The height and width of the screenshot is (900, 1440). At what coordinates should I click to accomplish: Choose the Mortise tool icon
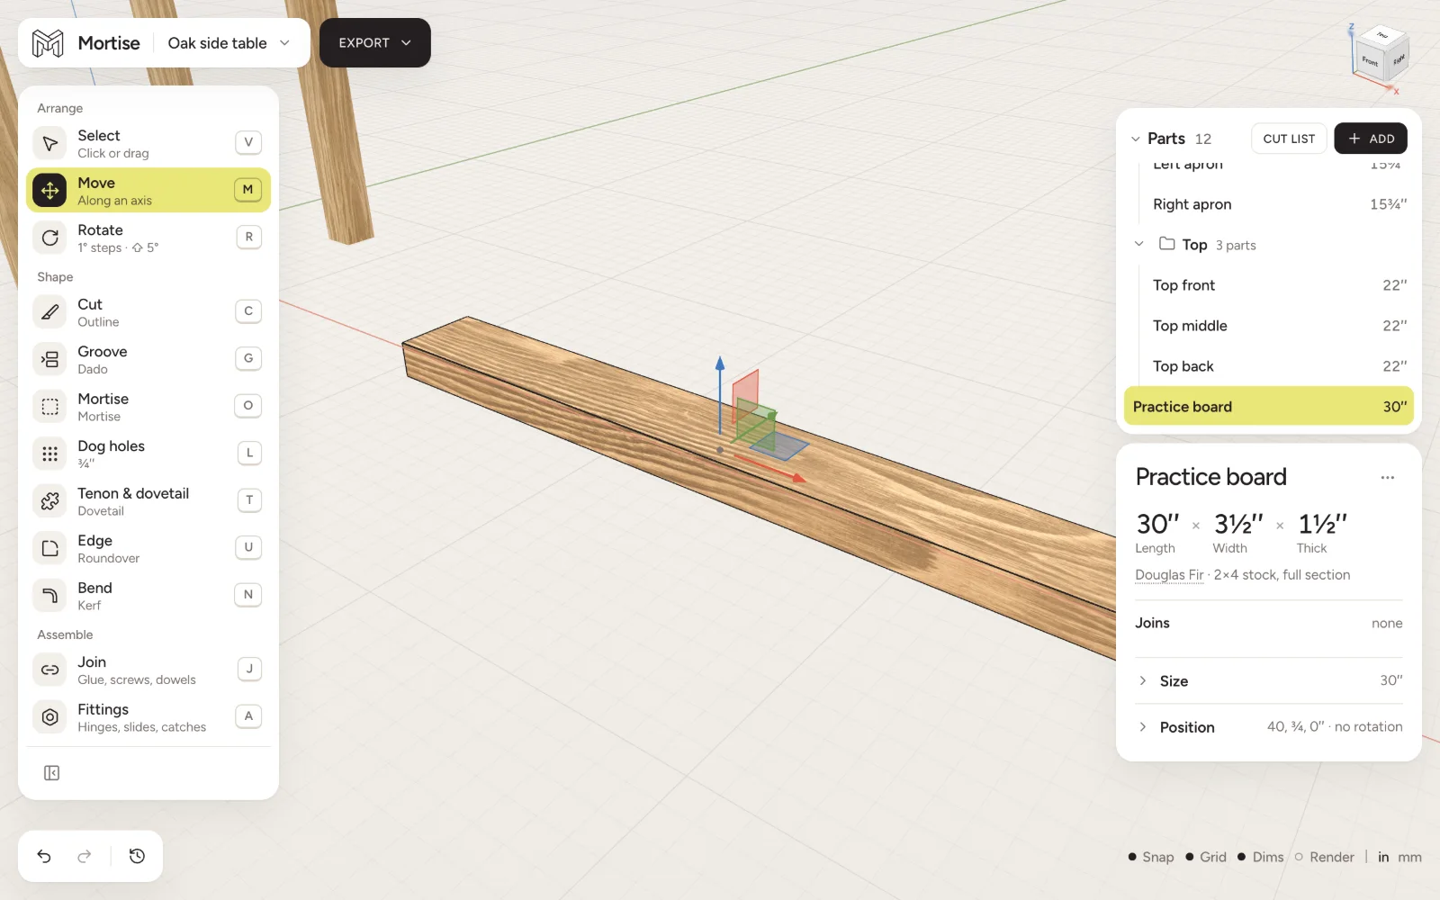click(50, 407)
